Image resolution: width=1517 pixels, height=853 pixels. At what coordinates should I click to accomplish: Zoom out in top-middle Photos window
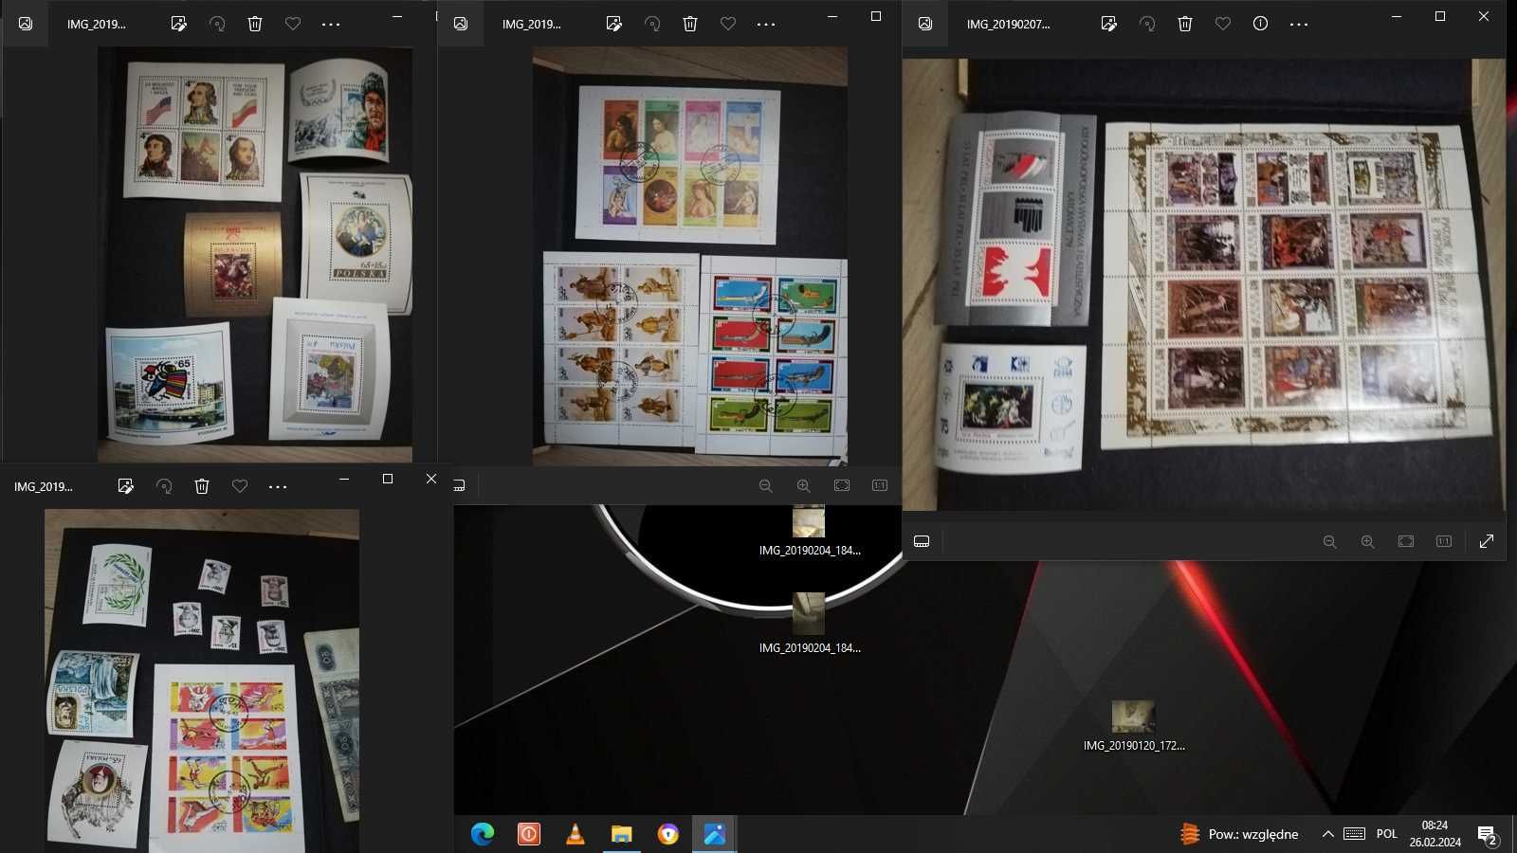click(765, 485)
